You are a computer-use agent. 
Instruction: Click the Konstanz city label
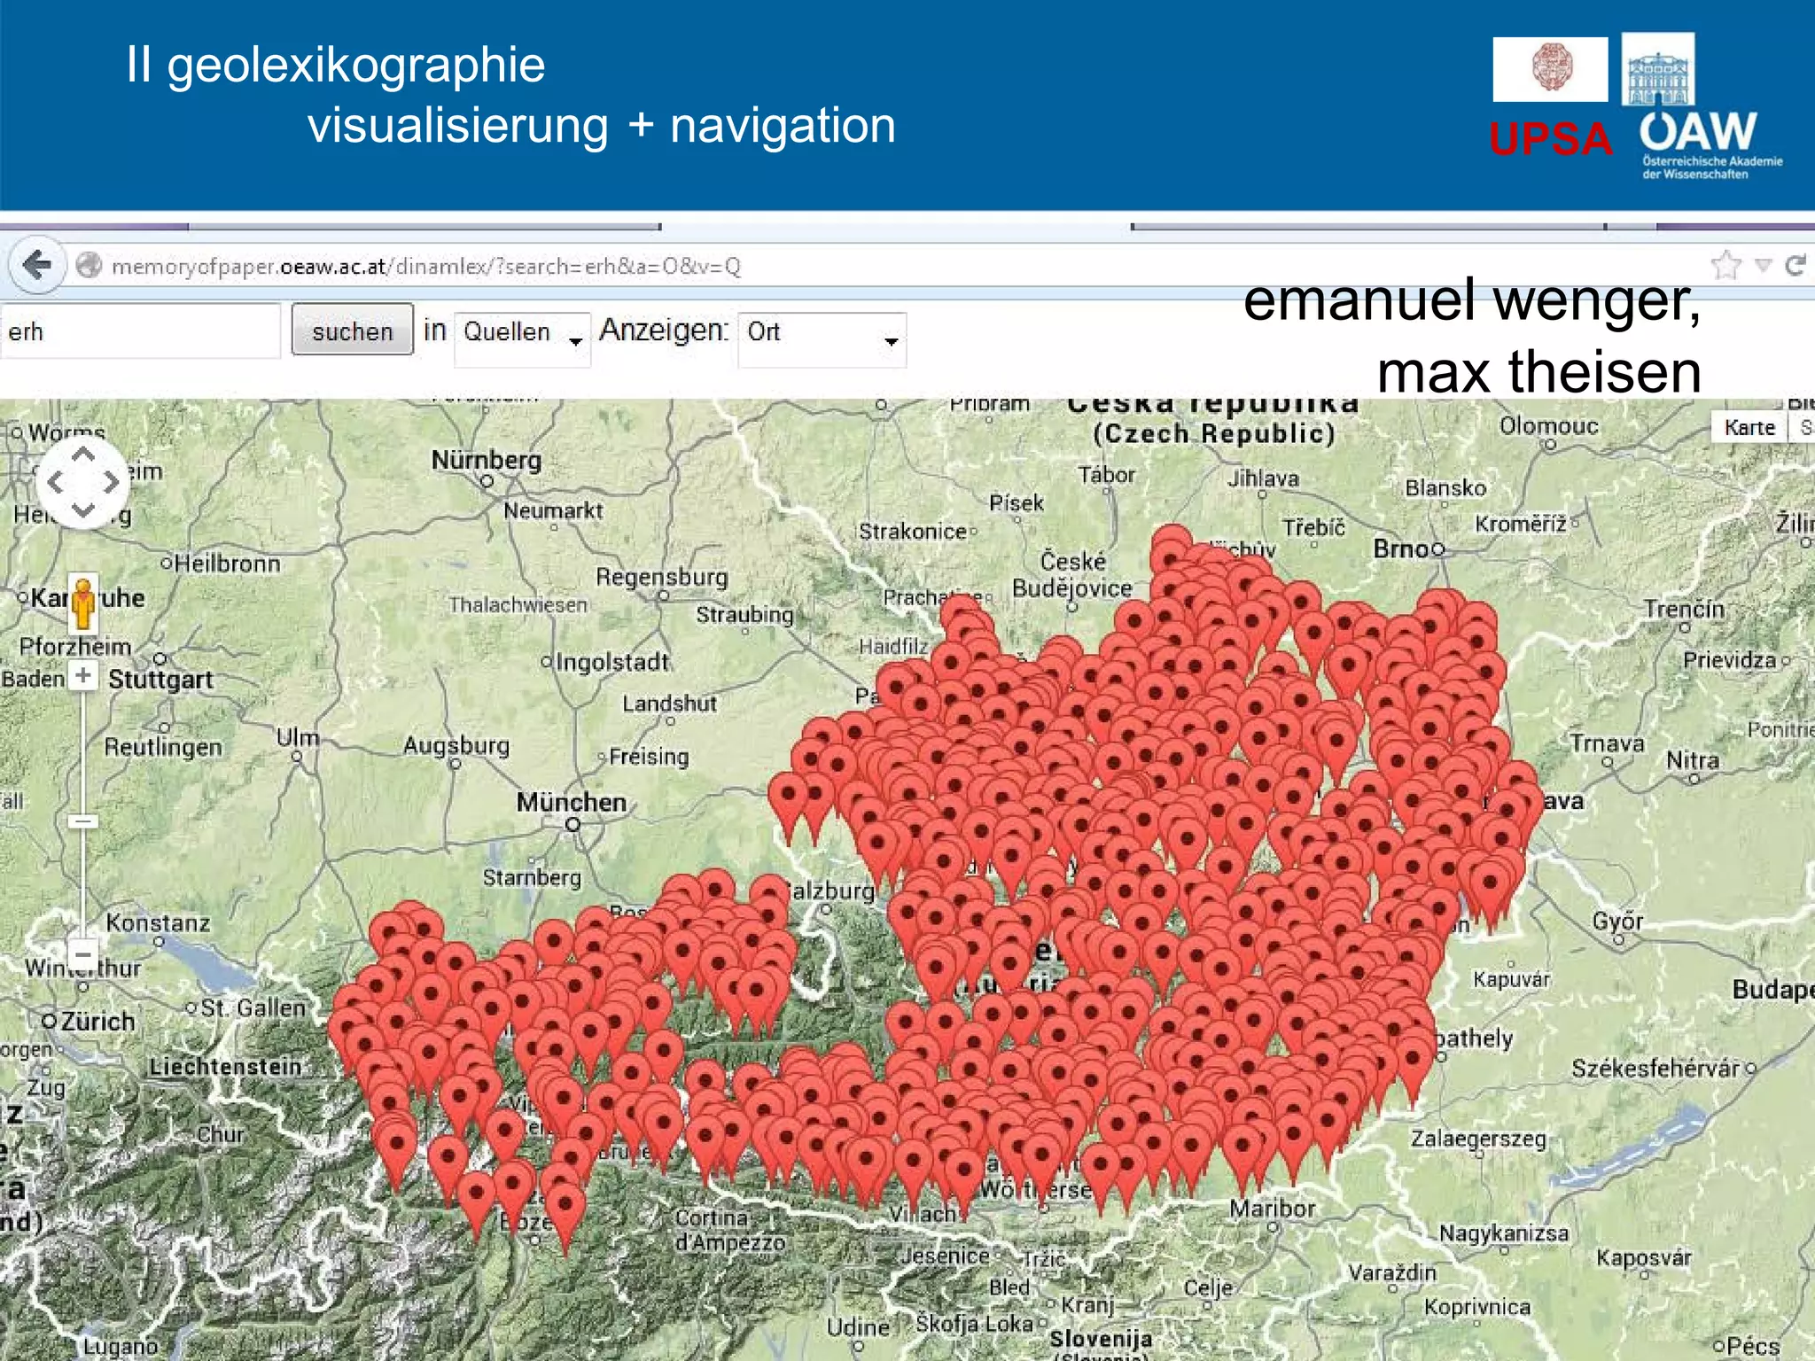tap(158, 922)
